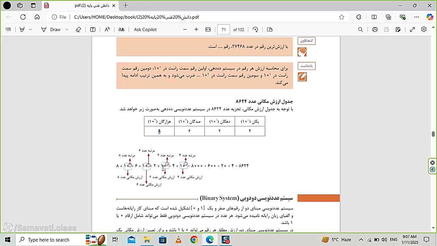
Task: Zoom in on the PDF page
Action: click(x=196, y=29)
